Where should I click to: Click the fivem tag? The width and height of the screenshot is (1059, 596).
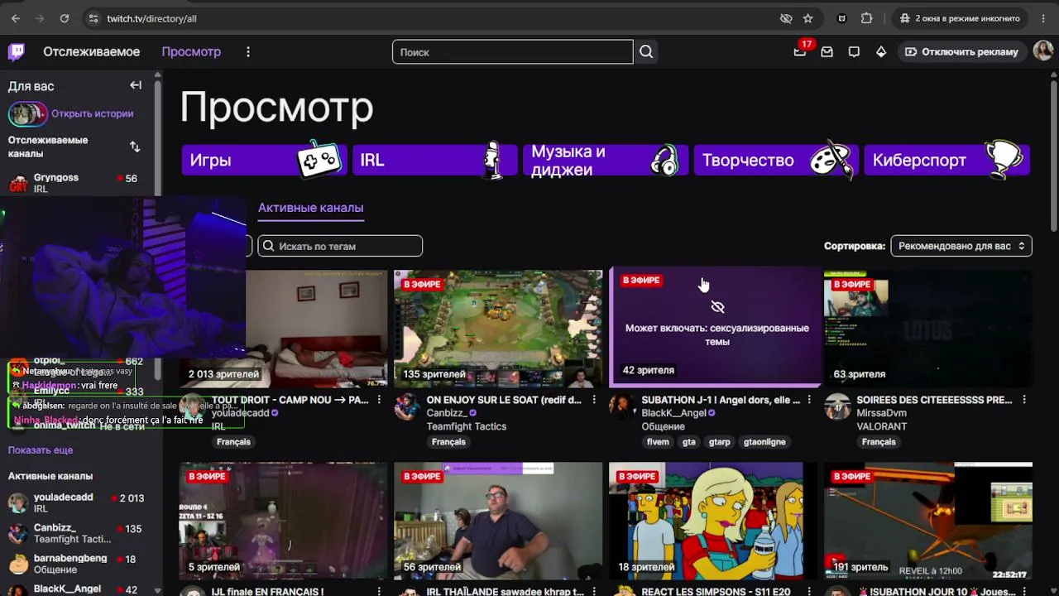point(658,442)
